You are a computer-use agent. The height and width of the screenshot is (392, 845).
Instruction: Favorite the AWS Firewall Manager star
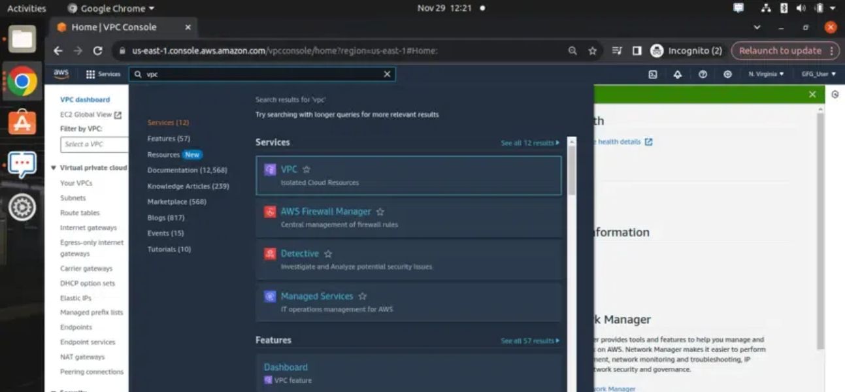(x=380, y=212)
